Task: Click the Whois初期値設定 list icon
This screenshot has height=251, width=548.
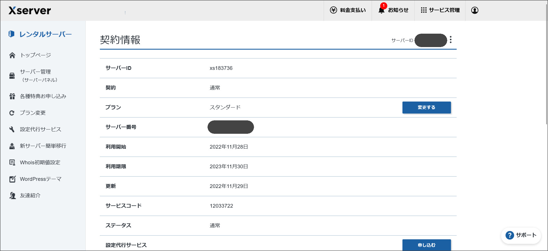Action: [x=12, y=163]
